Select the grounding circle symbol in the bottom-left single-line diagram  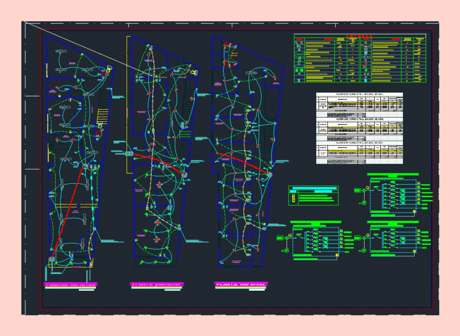click(x=287, y=250)
